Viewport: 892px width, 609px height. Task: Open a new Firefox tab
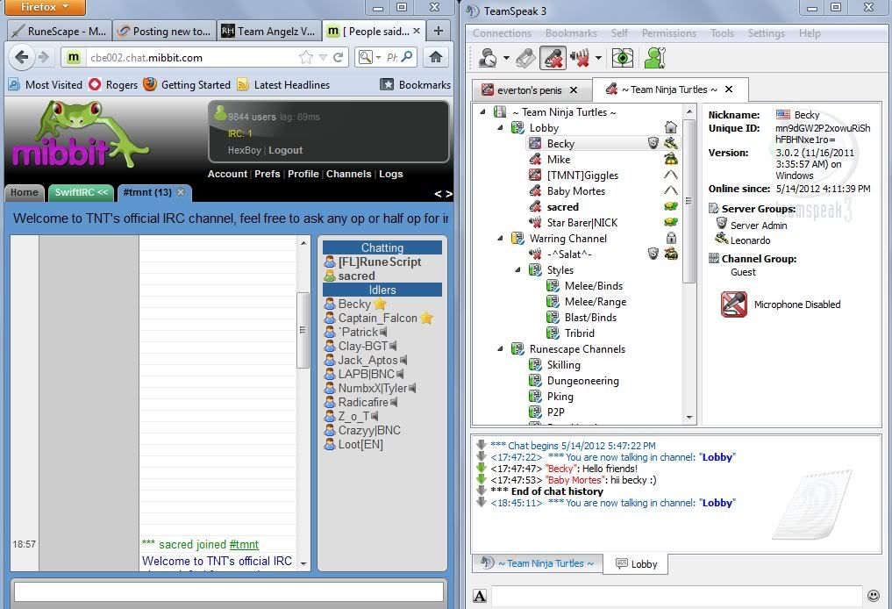438,31
